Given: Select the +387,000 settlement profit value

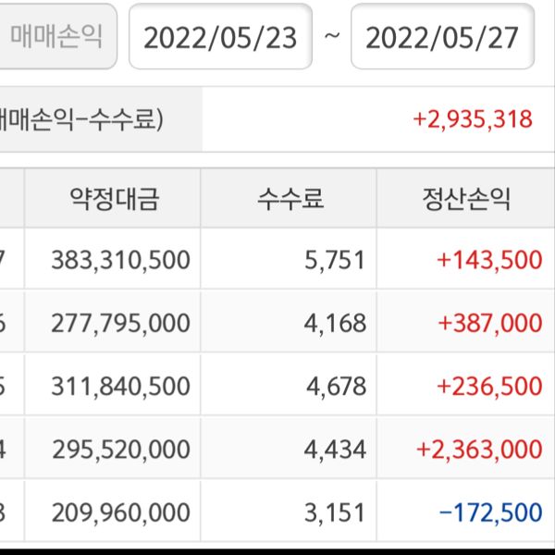Looking at the screenshot, I should [488, 323].
